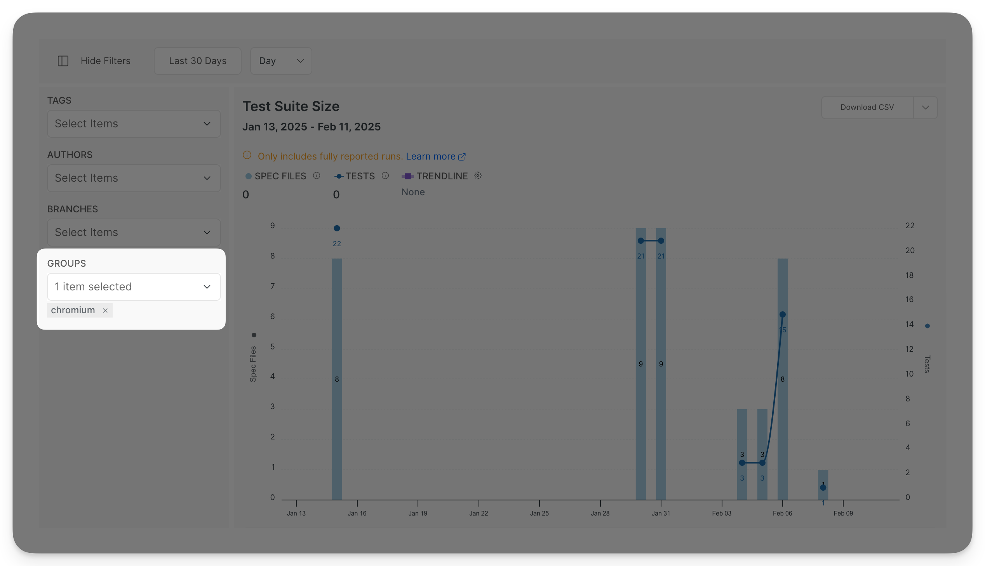
Task: Toggle the Trendline legend series
Action: (x=434, y=176)
